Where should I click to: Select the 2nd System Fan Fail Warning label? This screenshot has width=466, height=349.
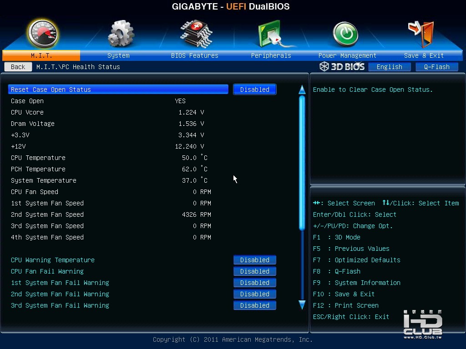click(60, 294)
